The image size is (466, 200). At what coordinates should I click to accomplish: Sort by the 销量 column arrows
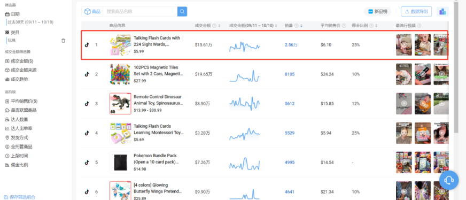(301, 26)
